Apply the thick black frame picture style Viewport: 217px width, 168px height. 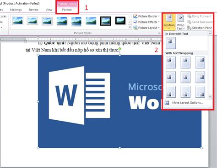click(x=120, y=21)
